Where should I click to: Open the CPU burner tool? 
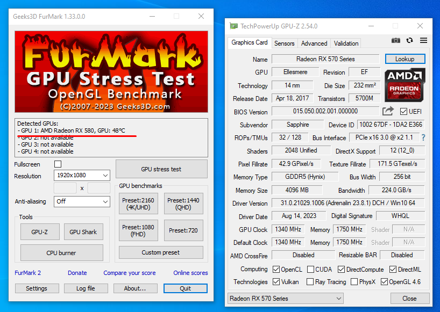tap(61, 253)
